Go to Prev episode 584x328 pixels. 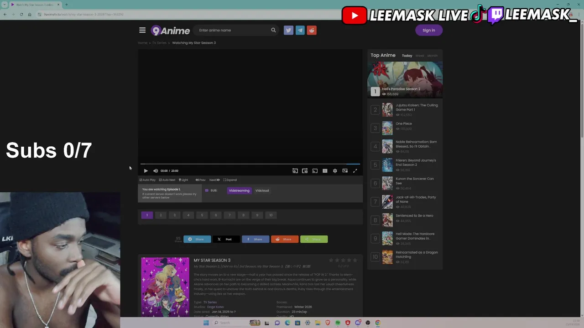(x=200, y=180)
